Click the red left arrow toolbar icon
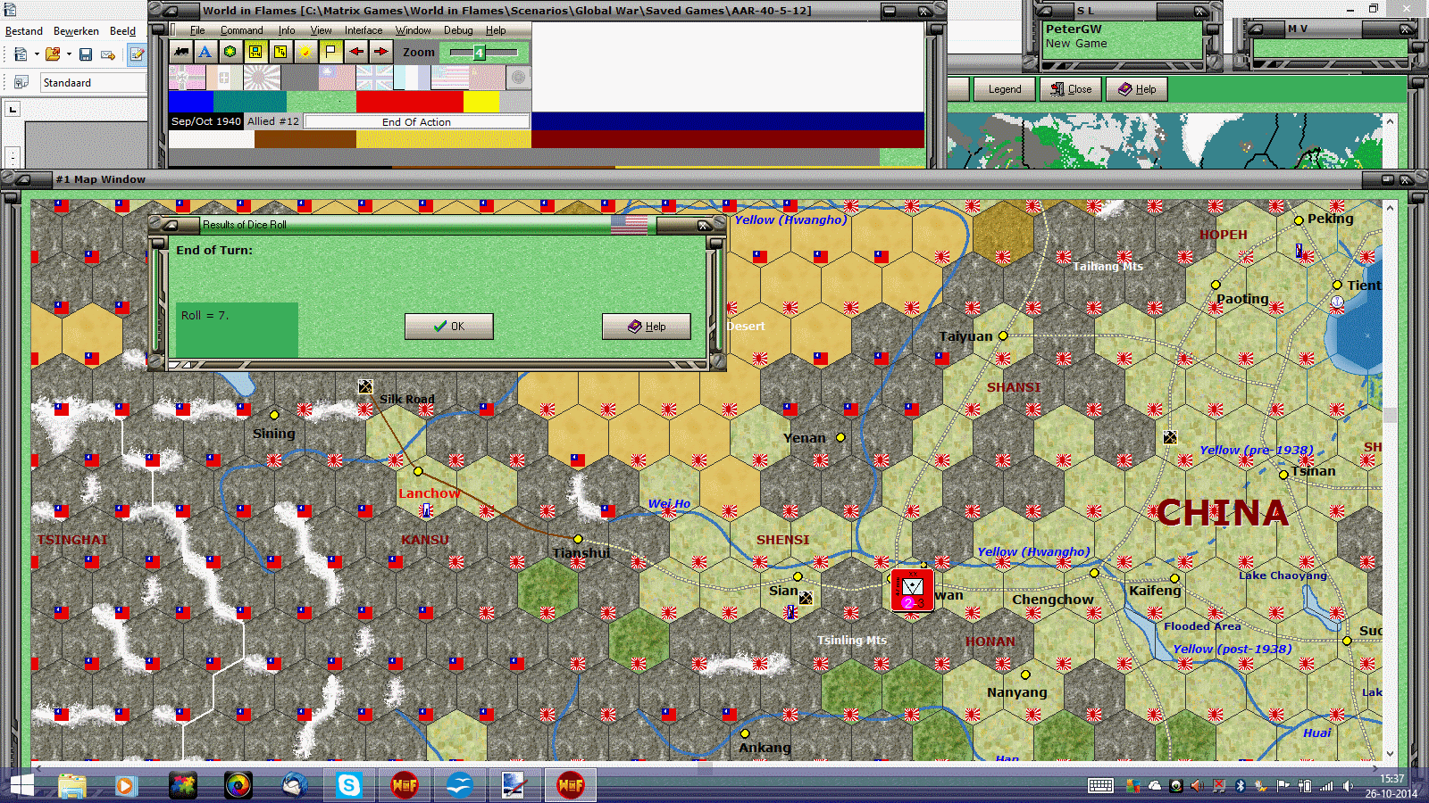Screen dimensions: 1429x803 coord(355,52)
